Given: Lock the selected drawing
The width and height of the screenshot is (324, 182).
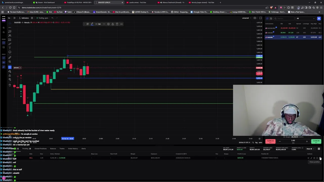Looking at the screenshot, I should 113,24.
